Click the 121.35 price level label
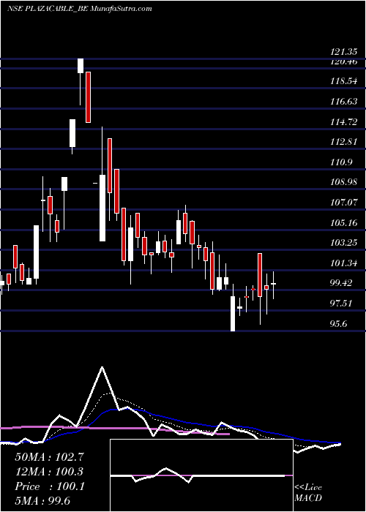Image resolution: width=366 pixels, height=512 pixels. [343, 52]
